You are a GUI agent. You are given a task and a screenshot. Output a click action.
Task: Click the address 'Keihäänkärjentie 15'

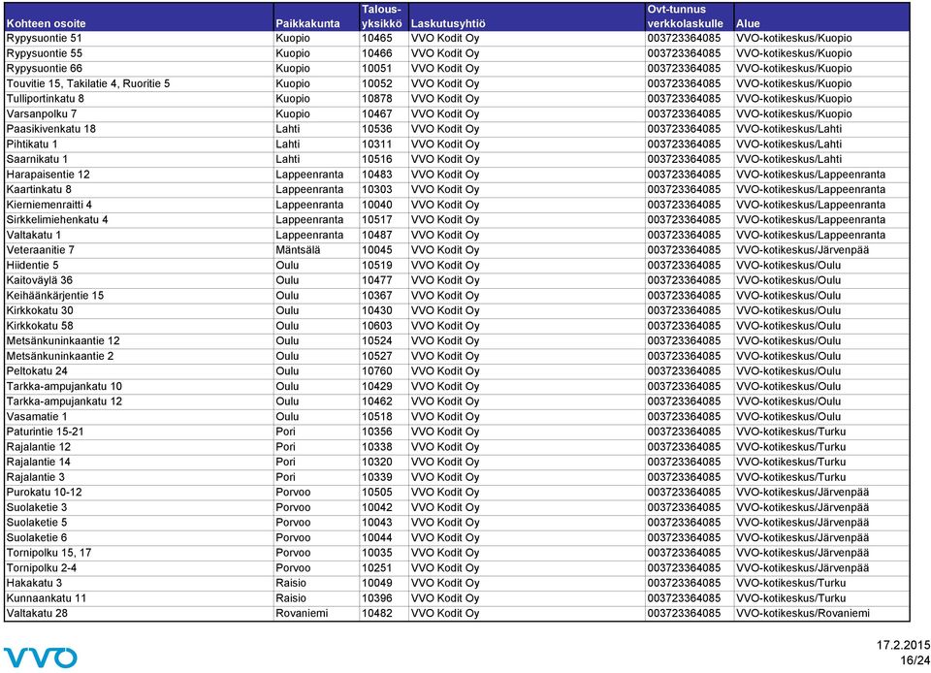(x=55, y=296)
